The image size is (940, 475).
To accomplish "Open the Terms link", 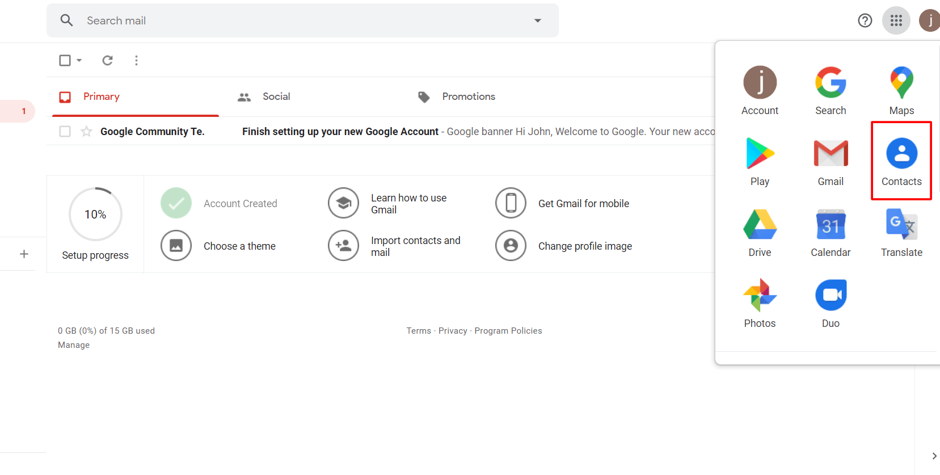I will pyautogui.click(x=419, y=331).
